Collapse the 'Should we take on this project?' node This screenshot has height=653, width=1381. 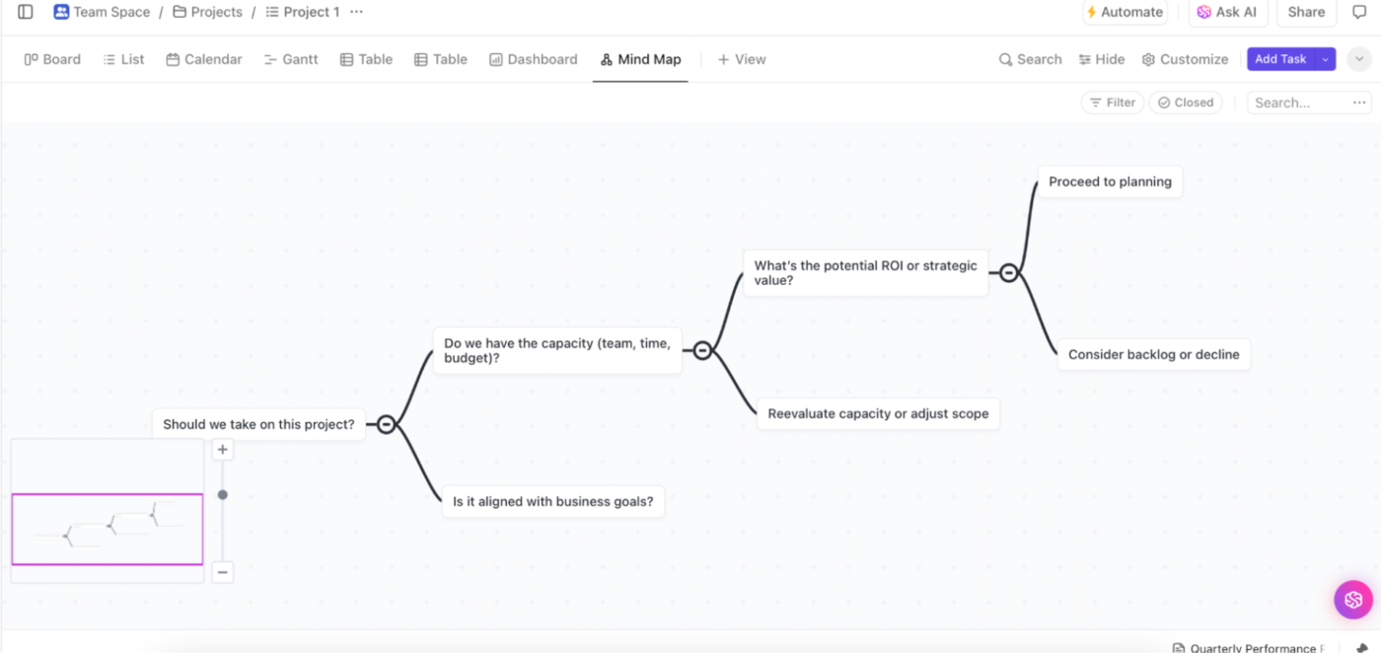(387, 424)
